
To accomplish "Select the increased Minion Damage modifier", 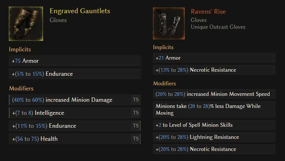I will (70, 100).
